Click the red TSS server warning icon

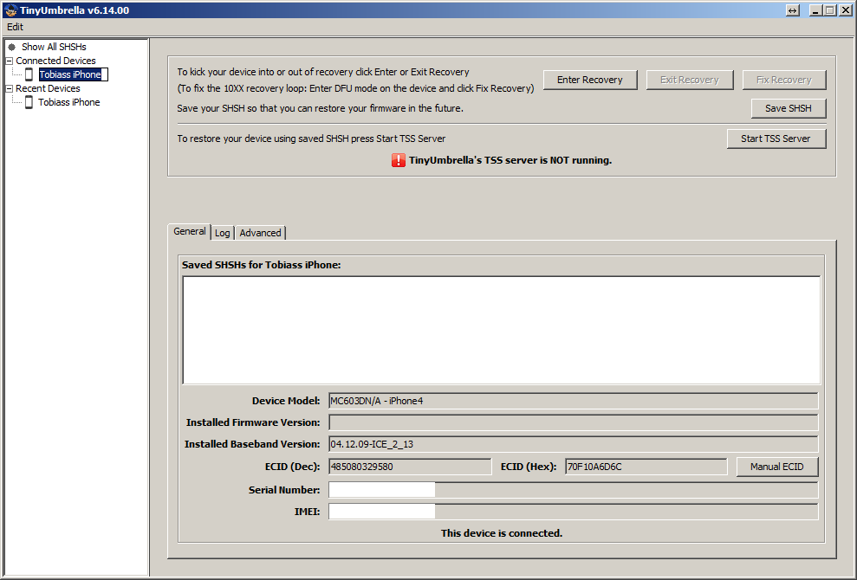pos(399,160)
